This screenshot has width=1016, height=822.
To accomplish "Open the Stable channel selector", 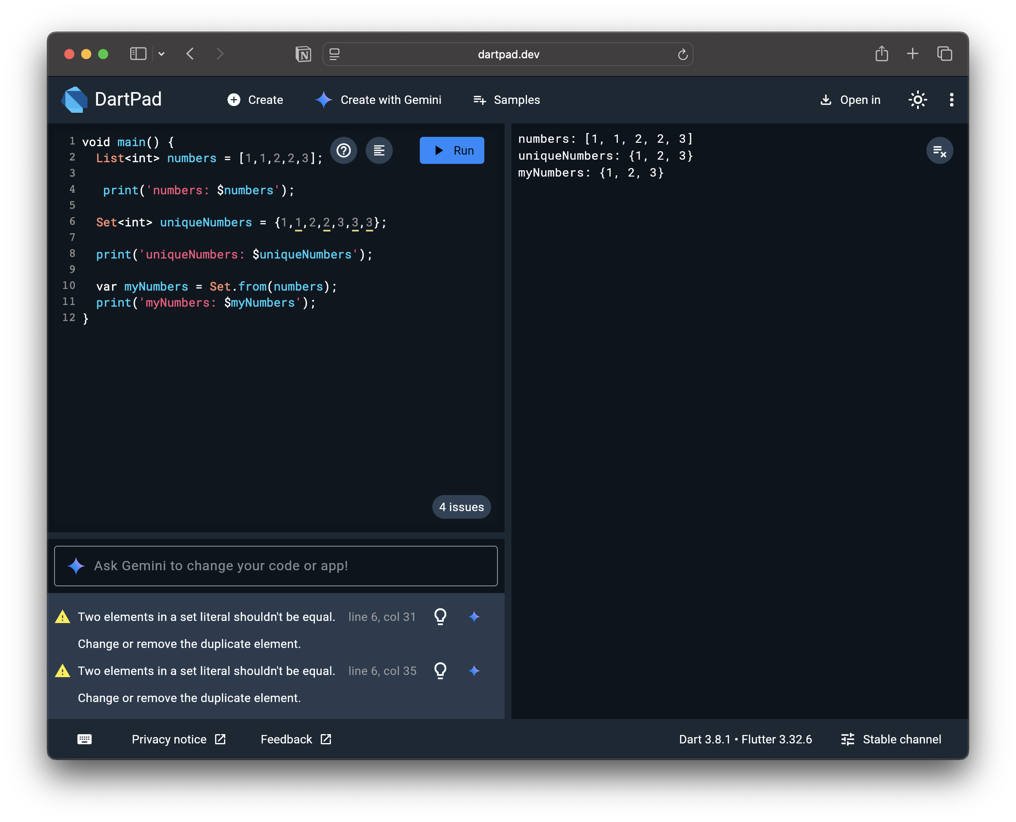I will point(891,739).
